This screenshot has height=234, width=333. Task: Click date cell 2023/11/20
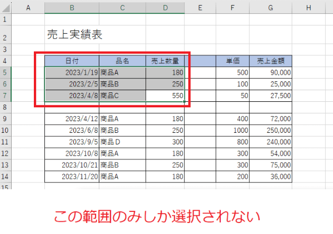(72, 176)
